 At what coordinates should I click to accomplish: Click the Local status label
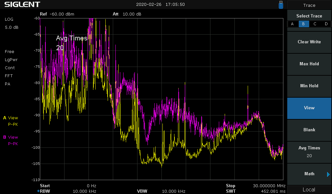(309, 190)
